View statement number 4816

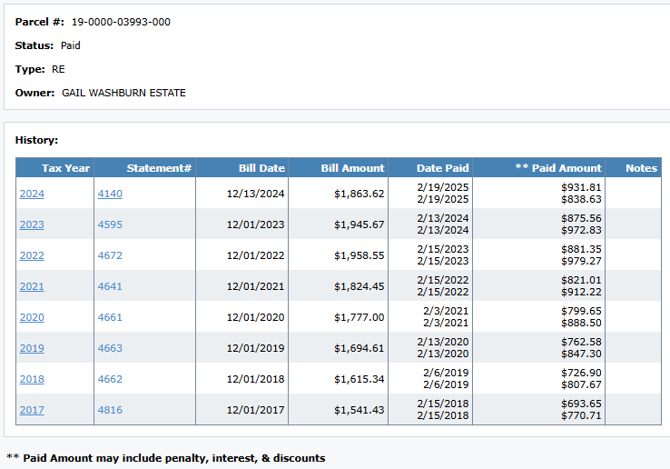coord(110,410)
